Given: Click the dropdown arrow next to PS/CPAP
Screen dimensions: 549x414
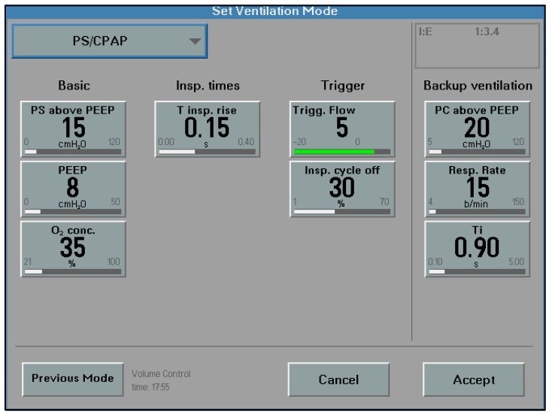Looking at the screenshot, I should click(195, 41).
